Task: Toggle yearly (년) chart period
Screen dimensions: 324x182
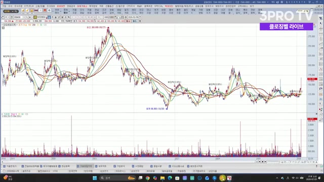Action: pyautogui.click(x=59, y=17)
